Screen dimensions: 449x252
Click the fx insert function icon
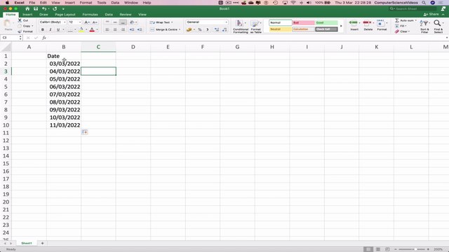pyautogui.click(x=44, y=38)
